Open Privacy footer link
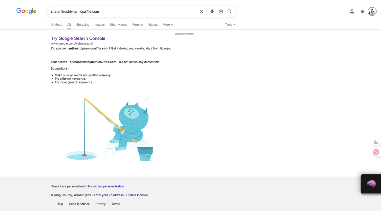This screenshot has height=211, width=381. click(x=101, y=204)
